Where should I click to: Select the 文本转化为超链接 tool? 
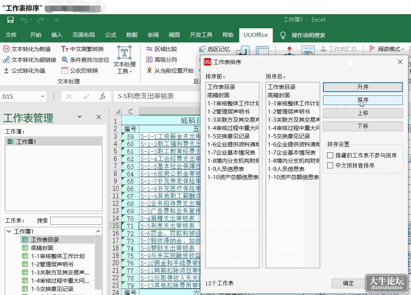(29, 60)
